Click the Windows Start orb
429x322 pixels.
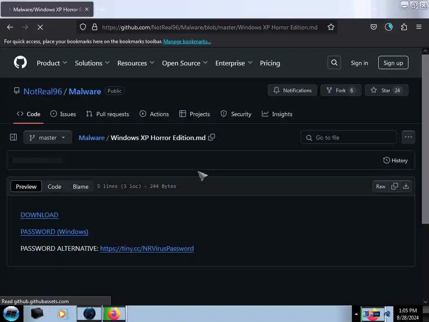point(11,314)
